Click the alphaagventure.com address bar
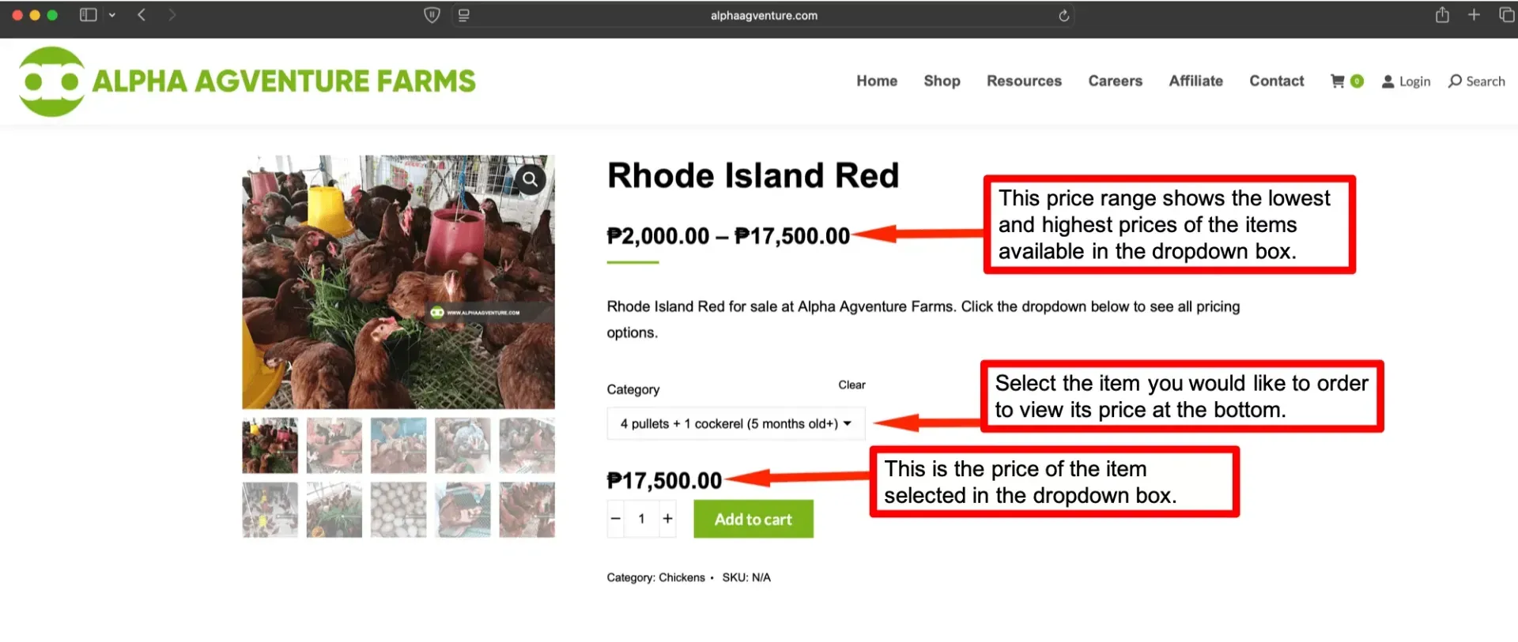The width and height of the screenshot is (1518, 642). coord(764,16)
